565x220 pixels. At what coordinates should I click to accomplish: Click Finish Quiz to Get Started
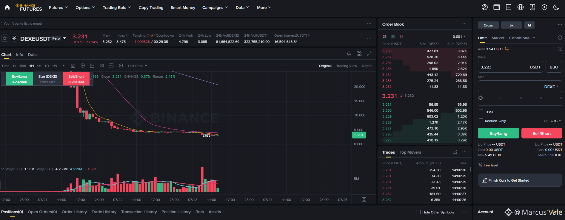point(520,180)
